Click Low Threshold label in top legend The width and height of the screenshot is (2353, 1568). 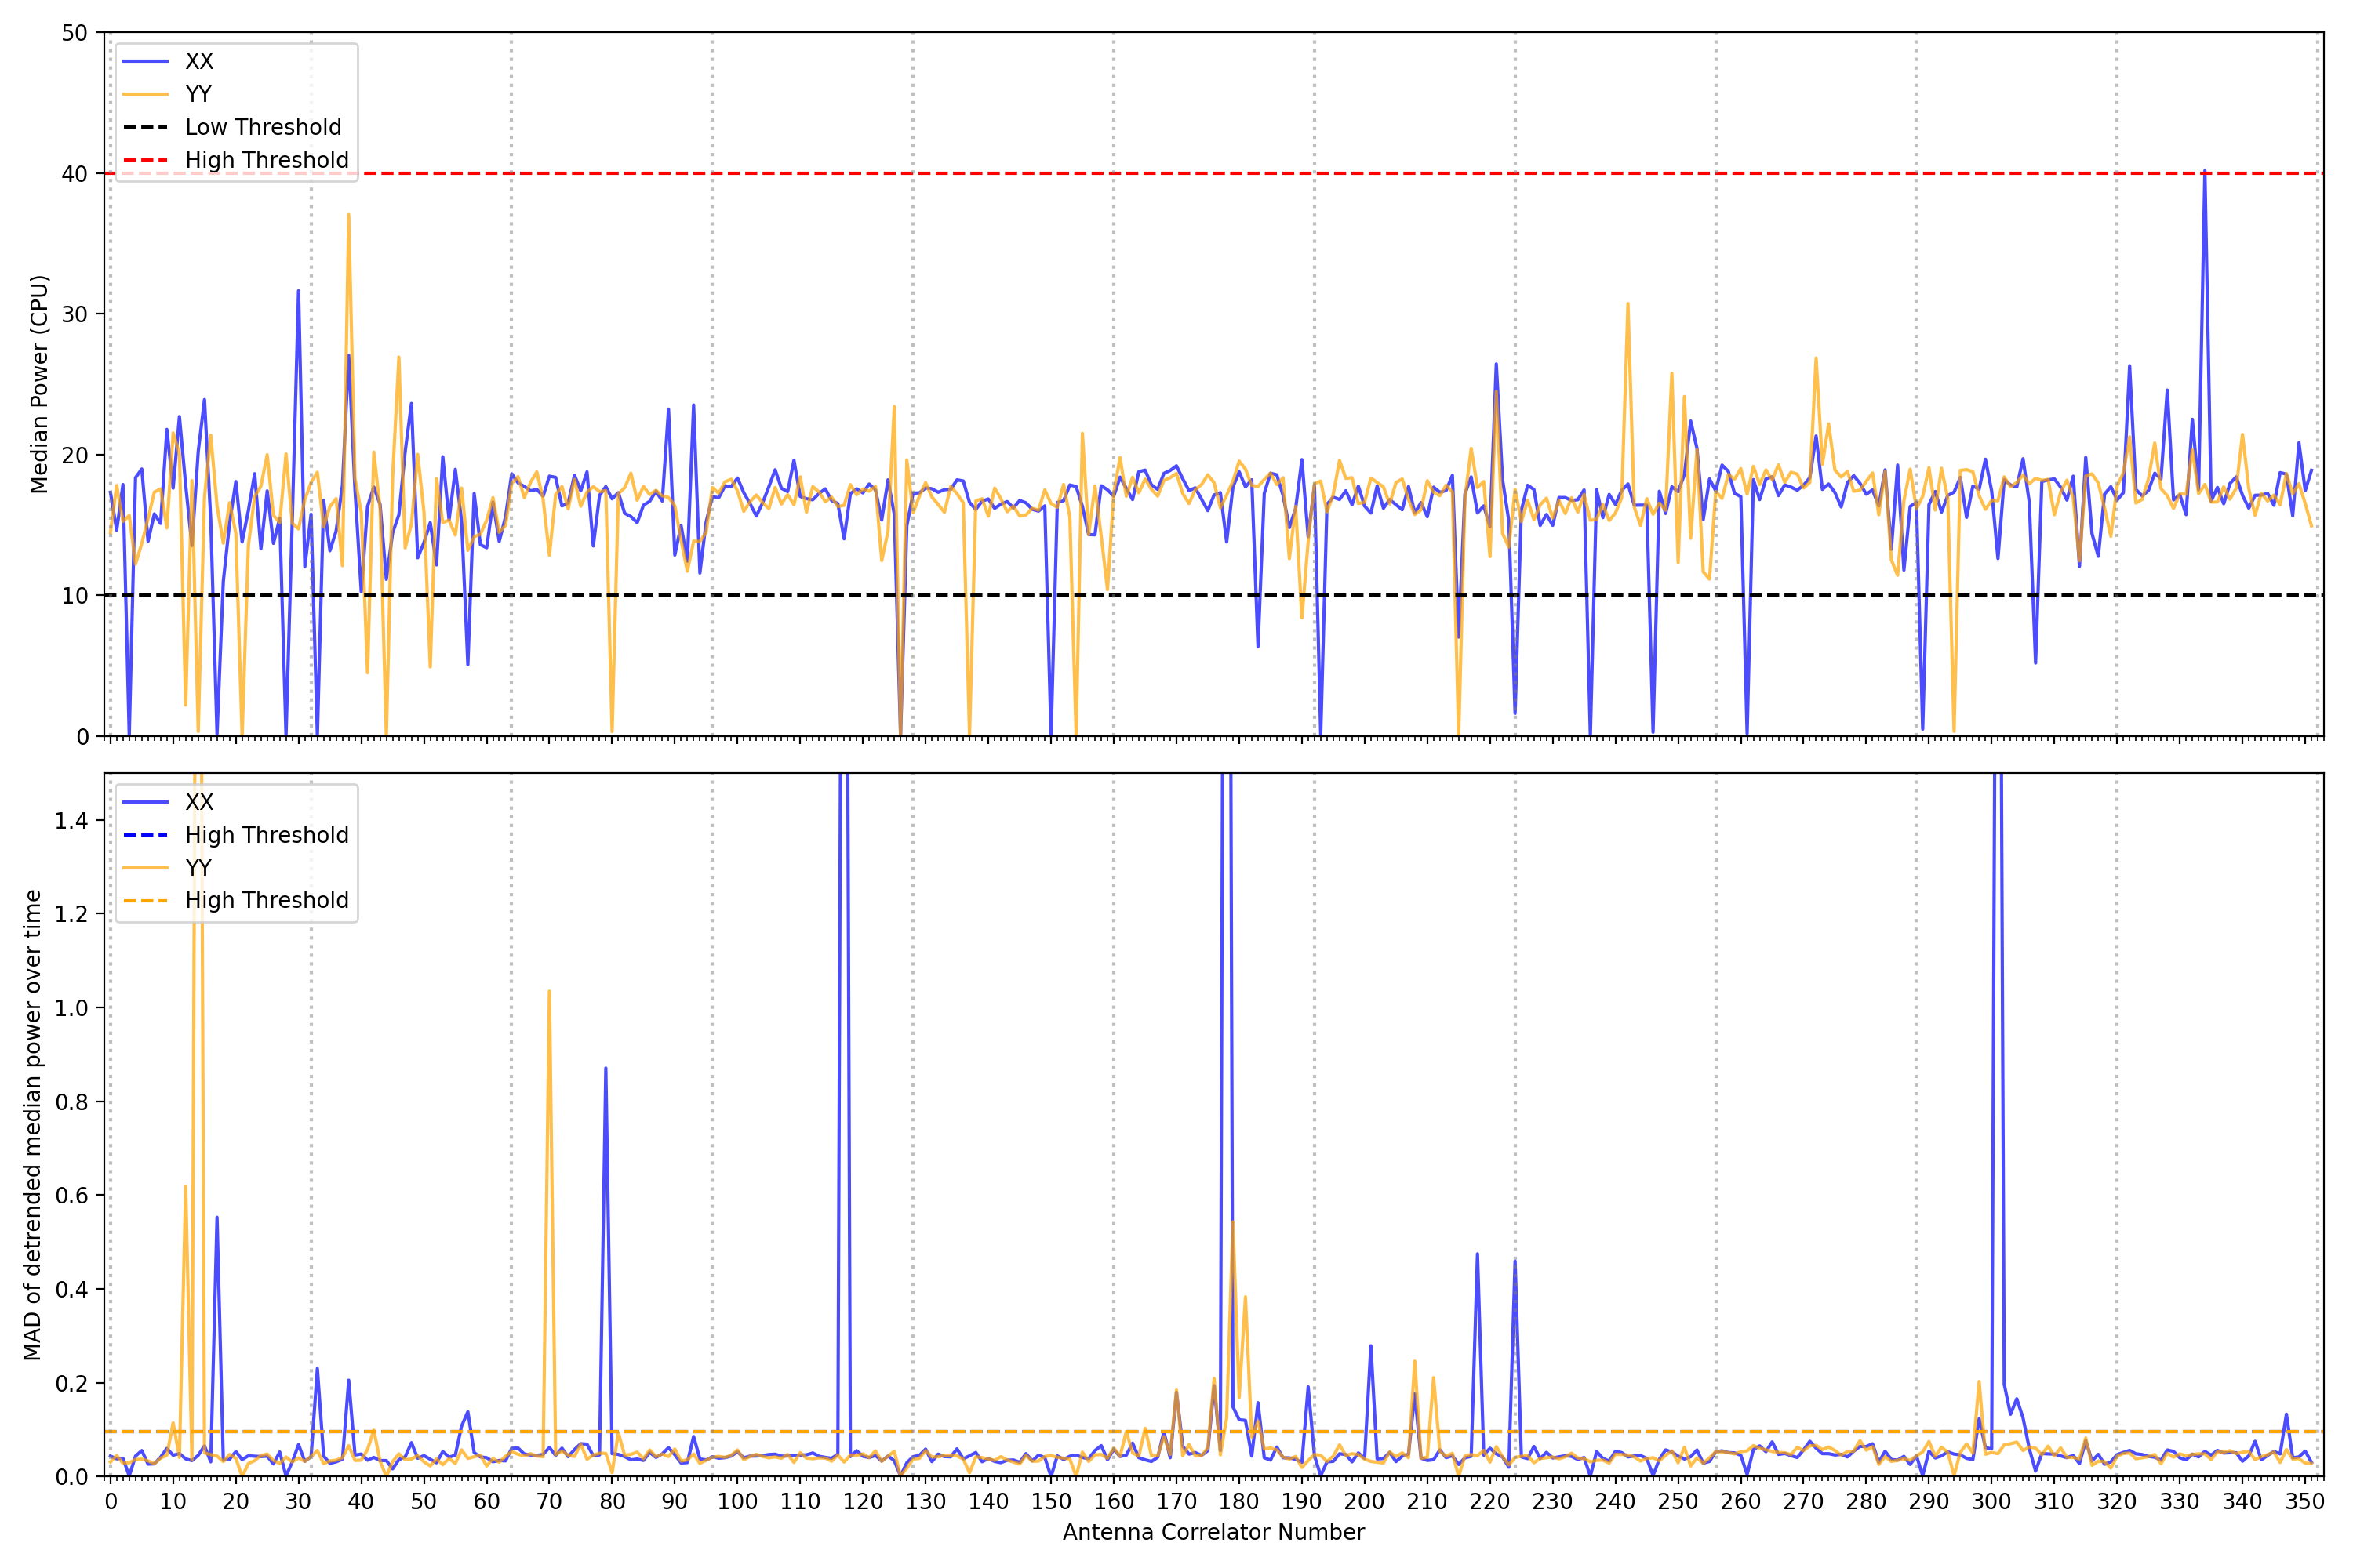[x=263, y=127]
